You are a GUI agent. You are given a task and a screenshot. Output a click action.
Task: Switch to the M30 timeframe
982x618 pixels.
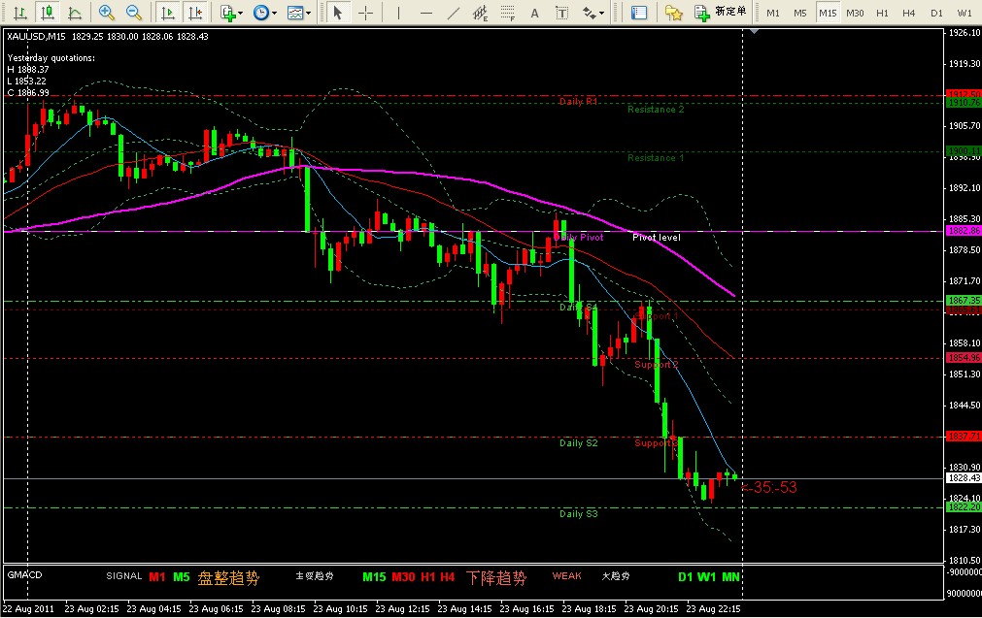[x=855, y=13]
